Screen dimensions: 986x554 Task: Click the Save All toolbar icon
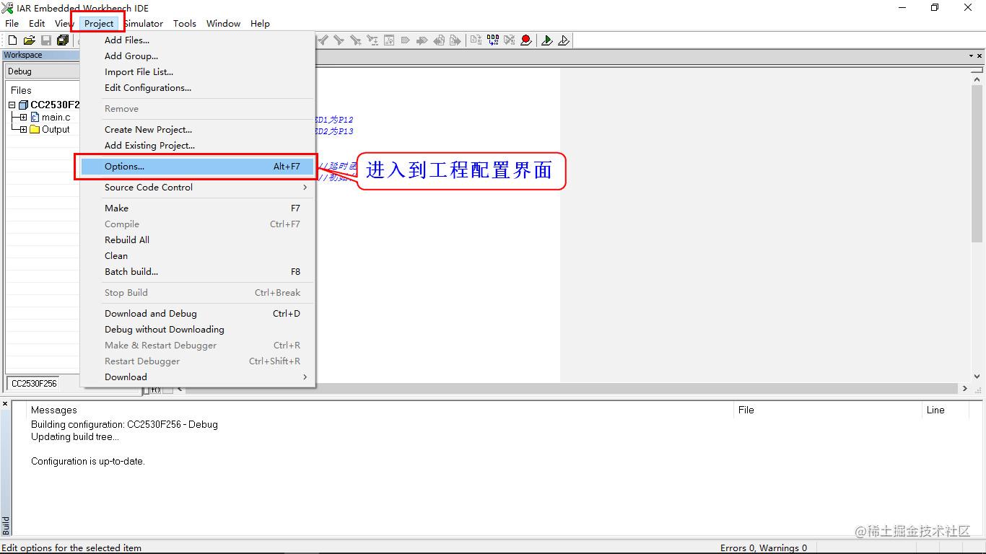point(63,40)
